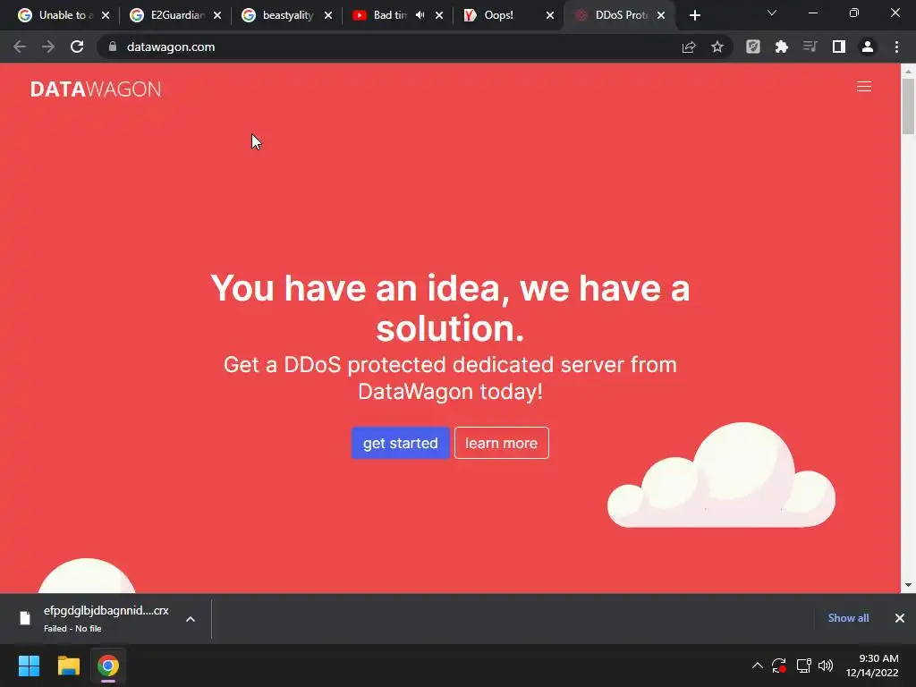Expand options for the crx download

[191, 619]
